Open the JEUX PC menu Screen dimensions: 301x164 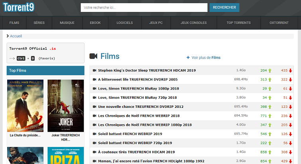pyautogui.click(x=156, y=23)
